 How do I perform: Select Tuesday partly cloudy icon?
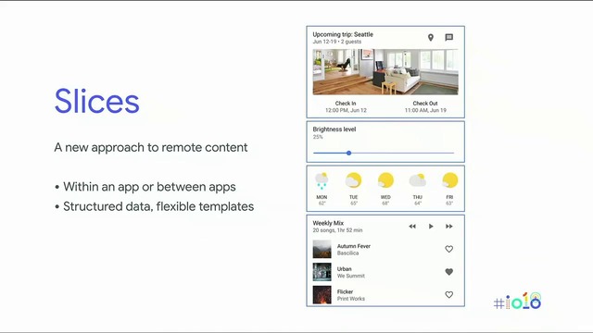pyautogui.click(x=354, y=180)
